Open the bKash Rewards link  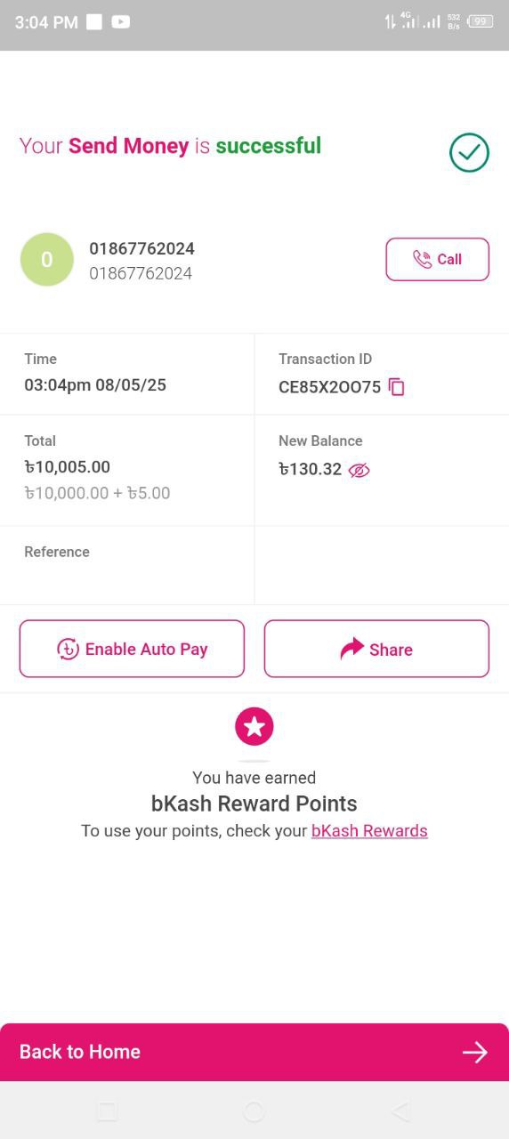click(x=369, y=830)
